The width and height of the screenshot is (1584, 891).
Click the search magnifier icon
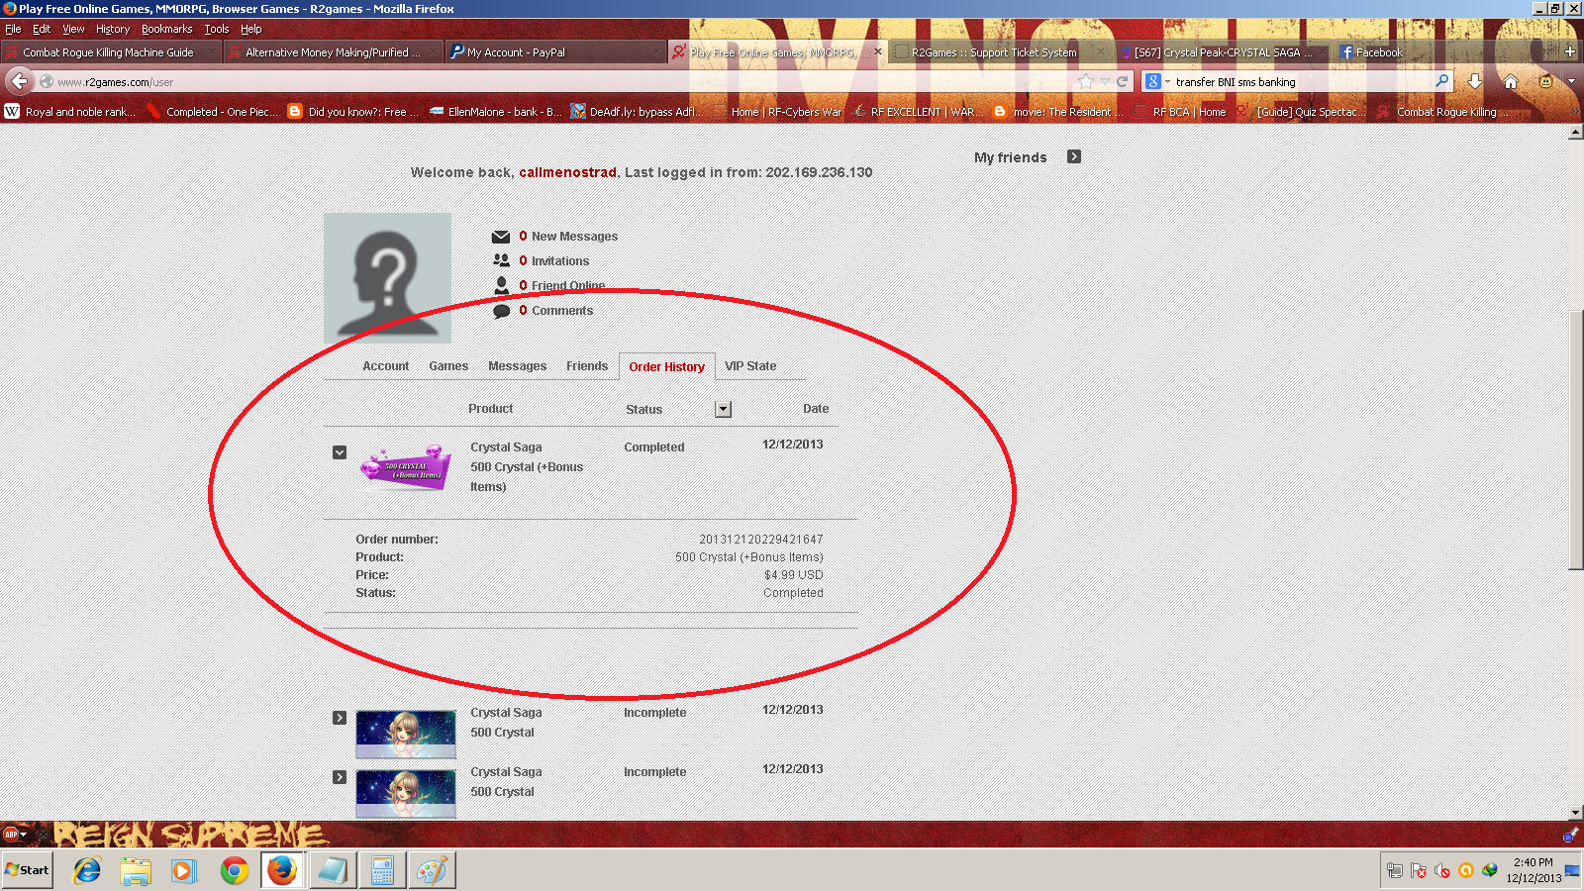click(x=1441, y=81)
